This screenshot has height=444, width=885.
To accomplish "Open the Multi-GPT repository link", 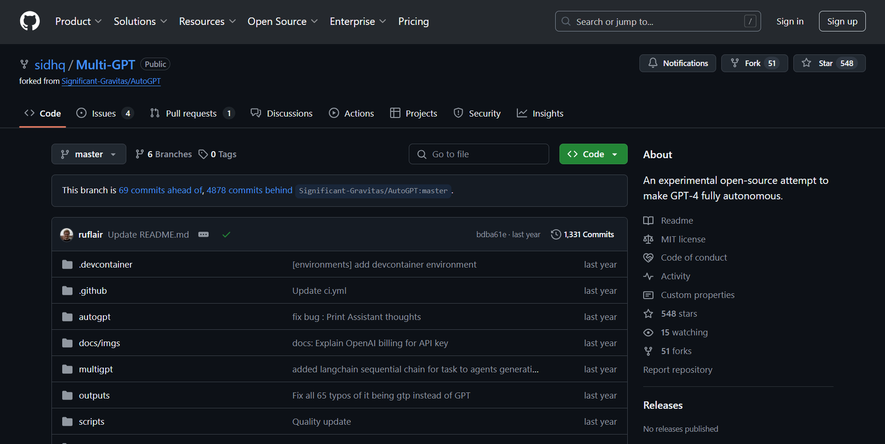I will tap(106, 65).
